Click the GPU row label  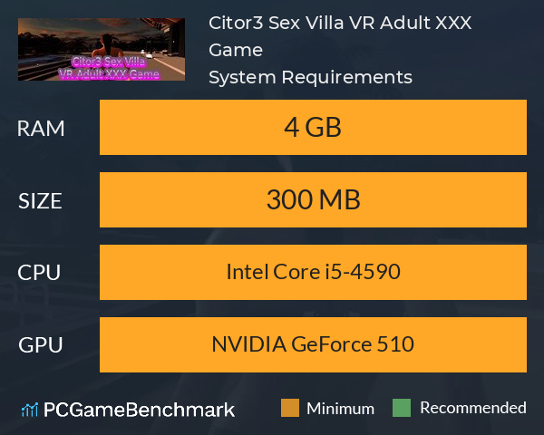coord(41,344)
